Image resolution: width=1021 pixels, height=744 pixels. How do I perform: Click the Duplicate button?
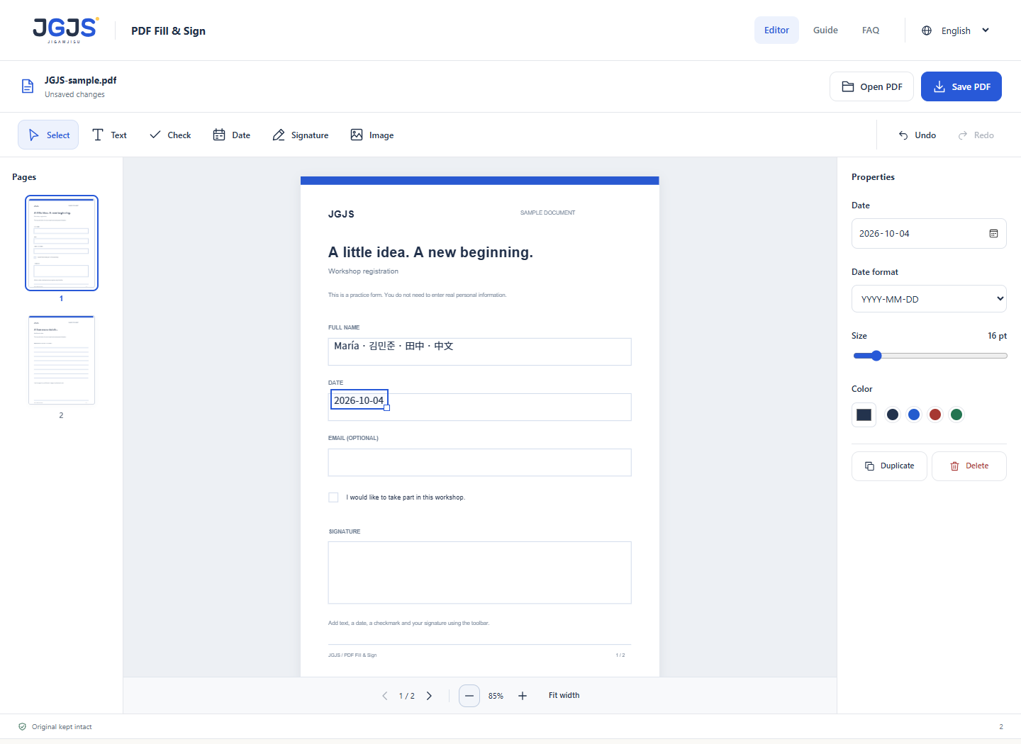(889, 466)
